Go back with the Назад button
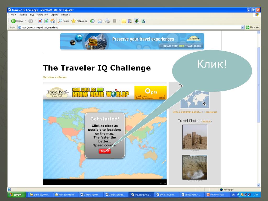 (17, 21)
